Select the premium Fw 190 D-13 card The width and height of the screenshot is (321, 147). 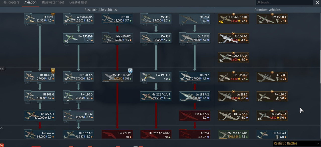[x=272, y=115]
